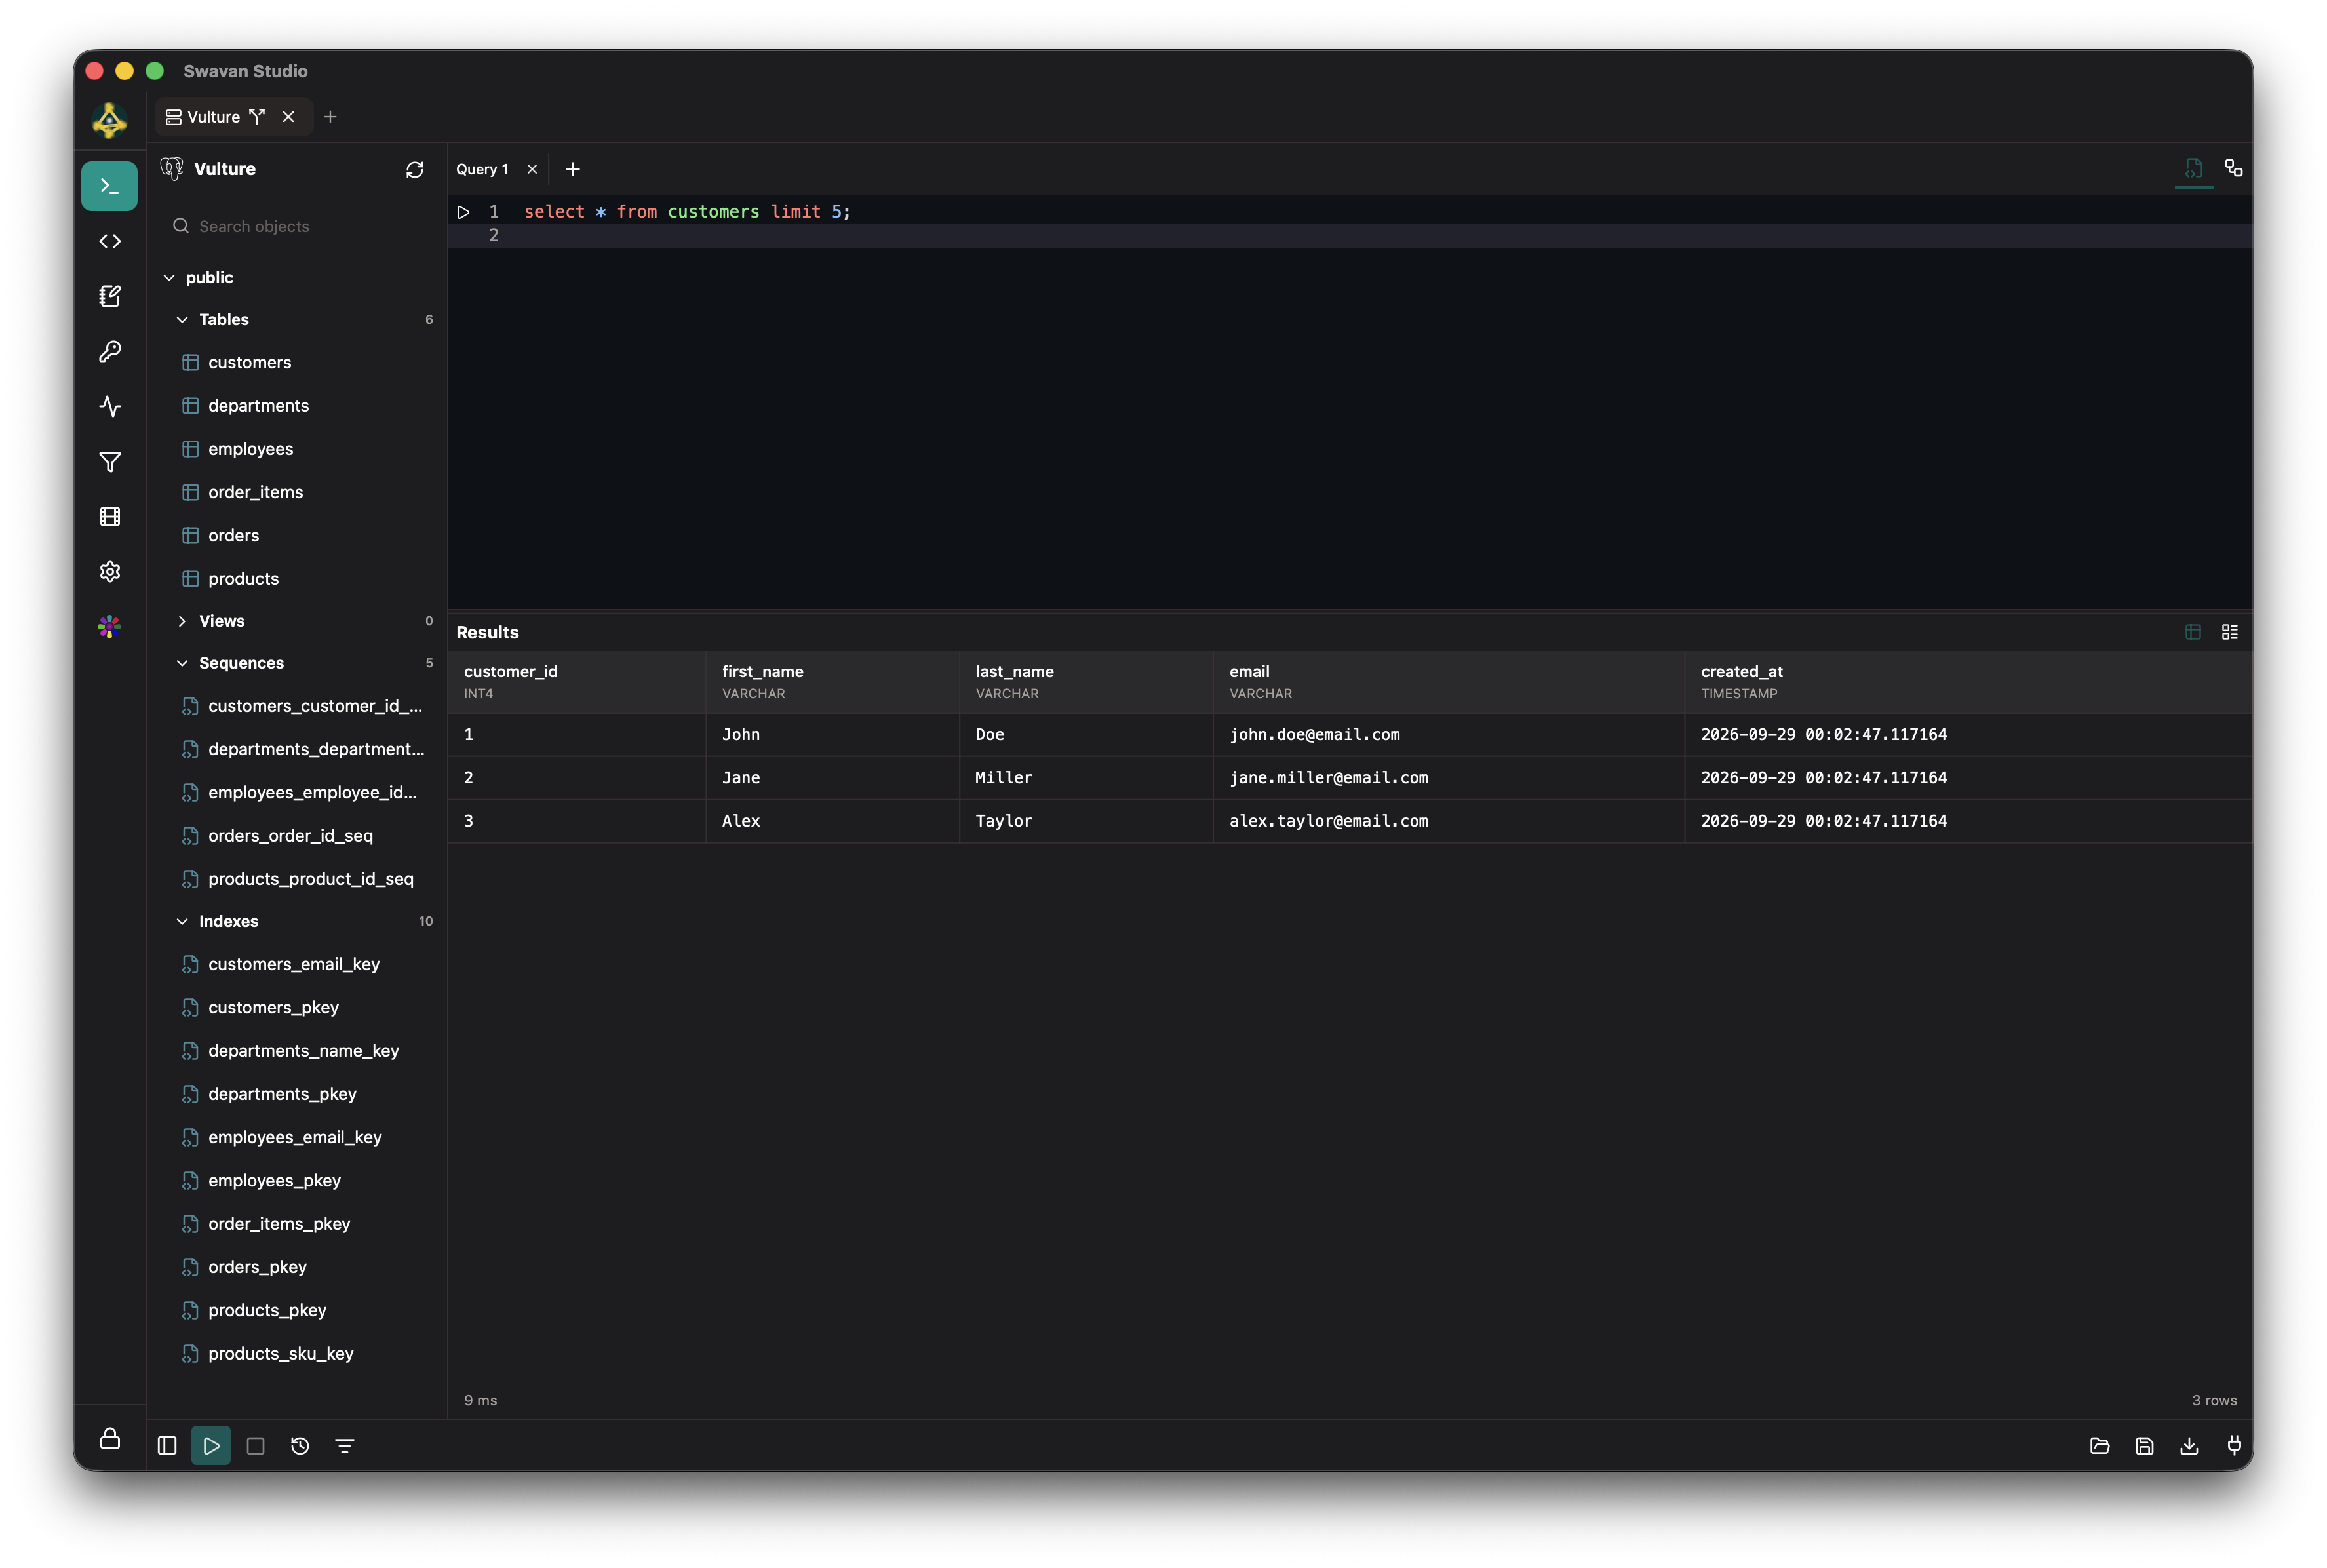Select the diagram view icon at top right

(2233, 168)
